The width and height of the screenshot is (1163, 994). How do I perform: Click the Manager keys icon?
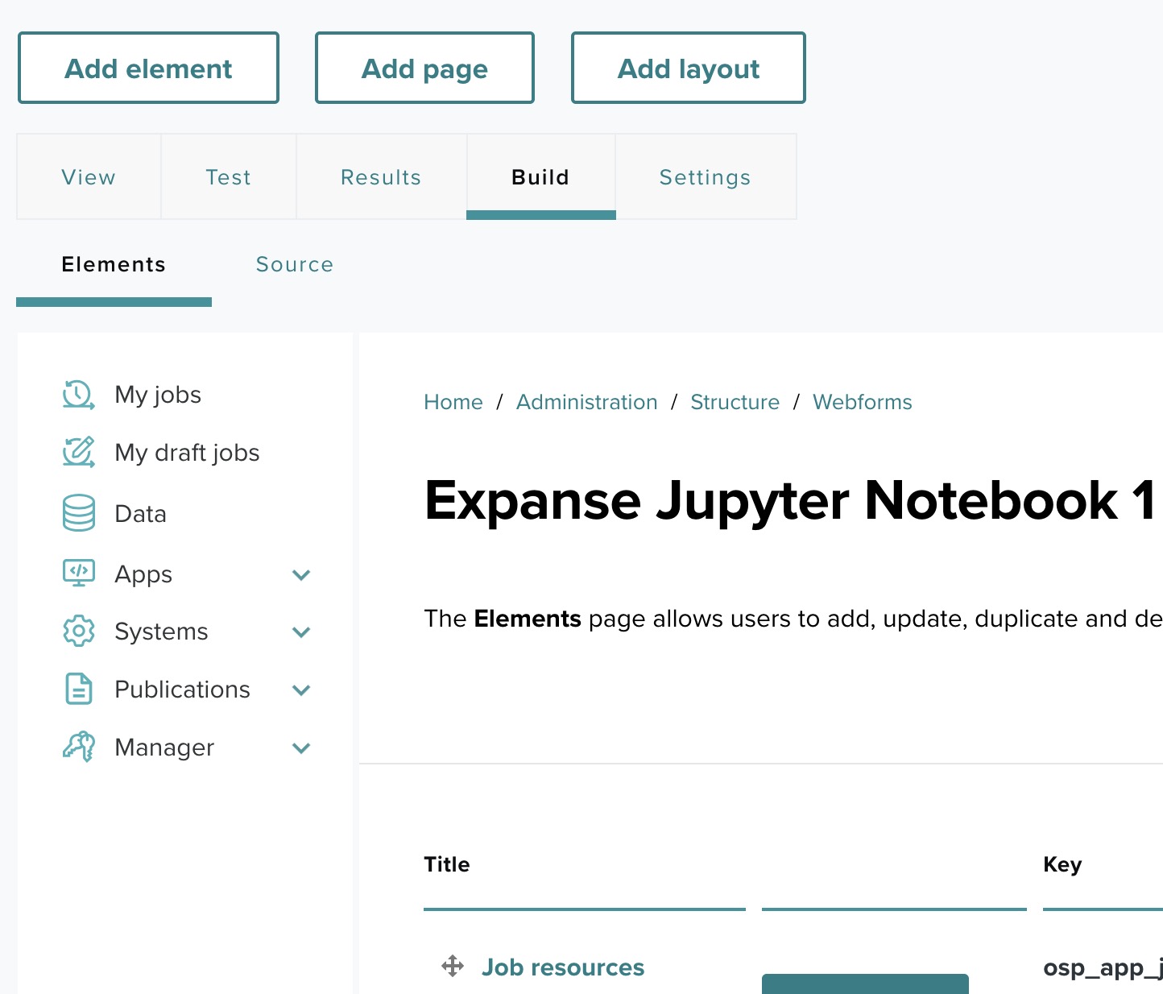(78, 748)
